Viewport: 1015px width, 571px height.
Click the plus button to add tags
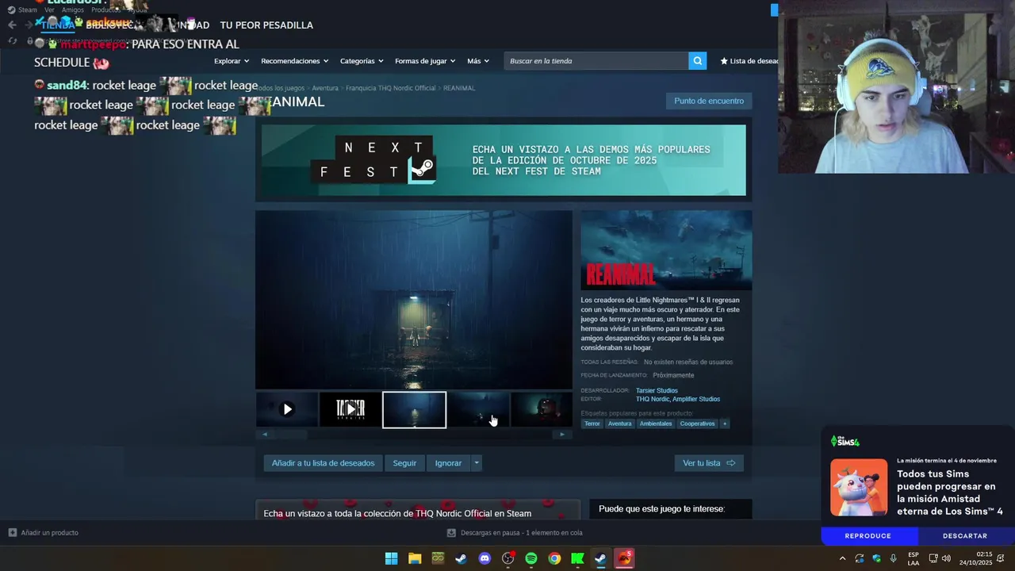point(724,423)
